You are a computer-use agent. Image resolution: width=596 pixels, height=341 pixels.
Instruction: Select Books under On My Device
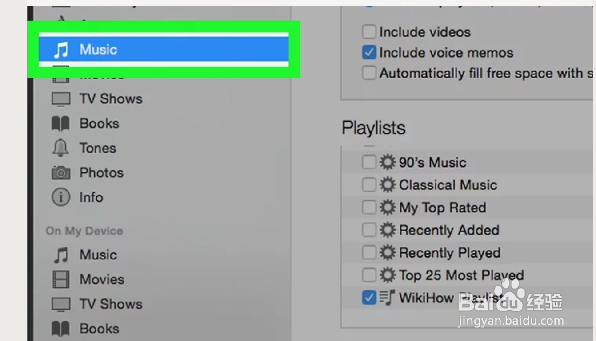point(85,329)
